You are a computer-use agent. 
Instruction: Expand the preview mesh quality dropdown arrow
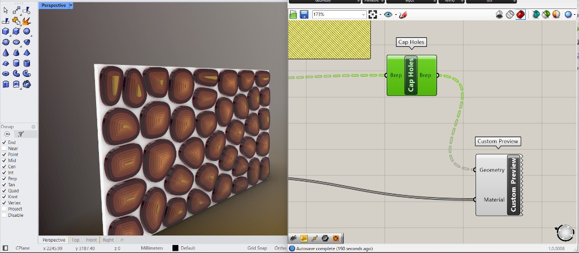tap(575, 15)
